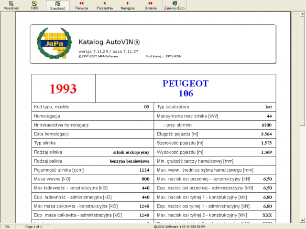The image size is (306, 229).
Task: Click the Wysokość fit-height zoom icon
Action: (11, 5)
